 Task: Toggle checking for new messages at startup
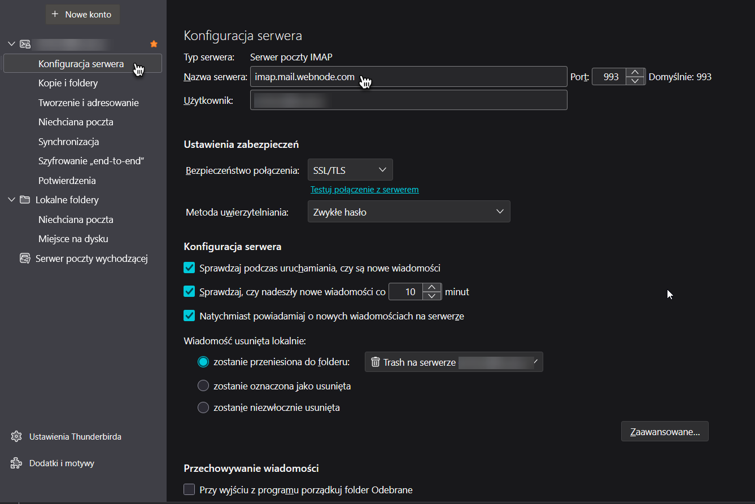(190, 268)
